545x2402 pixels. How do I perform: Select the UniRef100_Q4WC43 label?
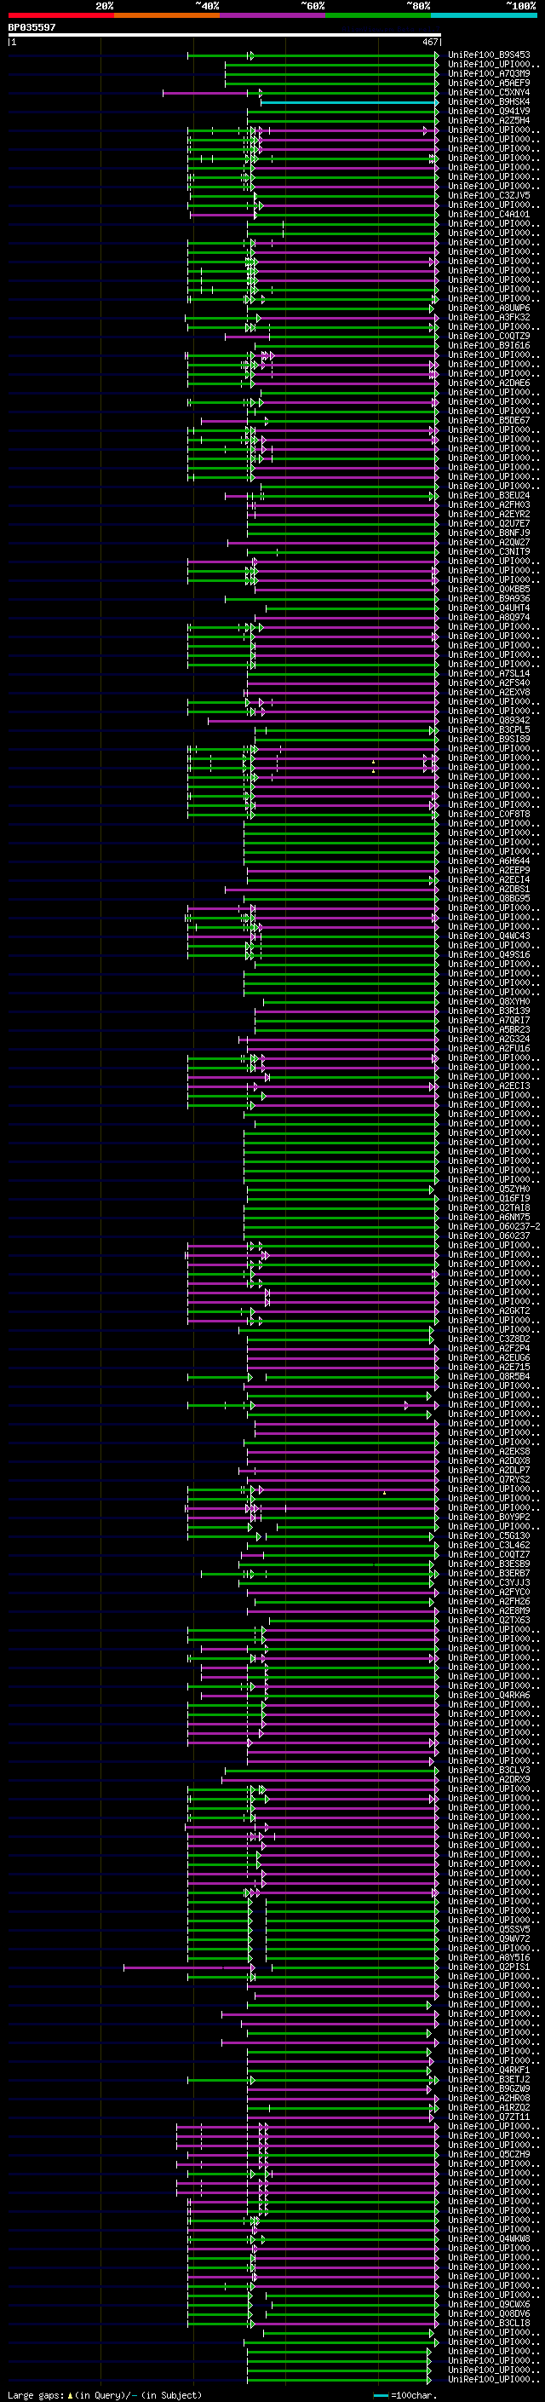tap(489, 936)
